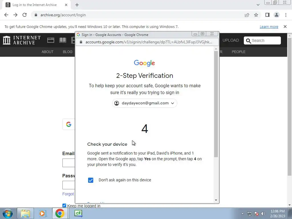Click the Learn more link

coord(269,27)
